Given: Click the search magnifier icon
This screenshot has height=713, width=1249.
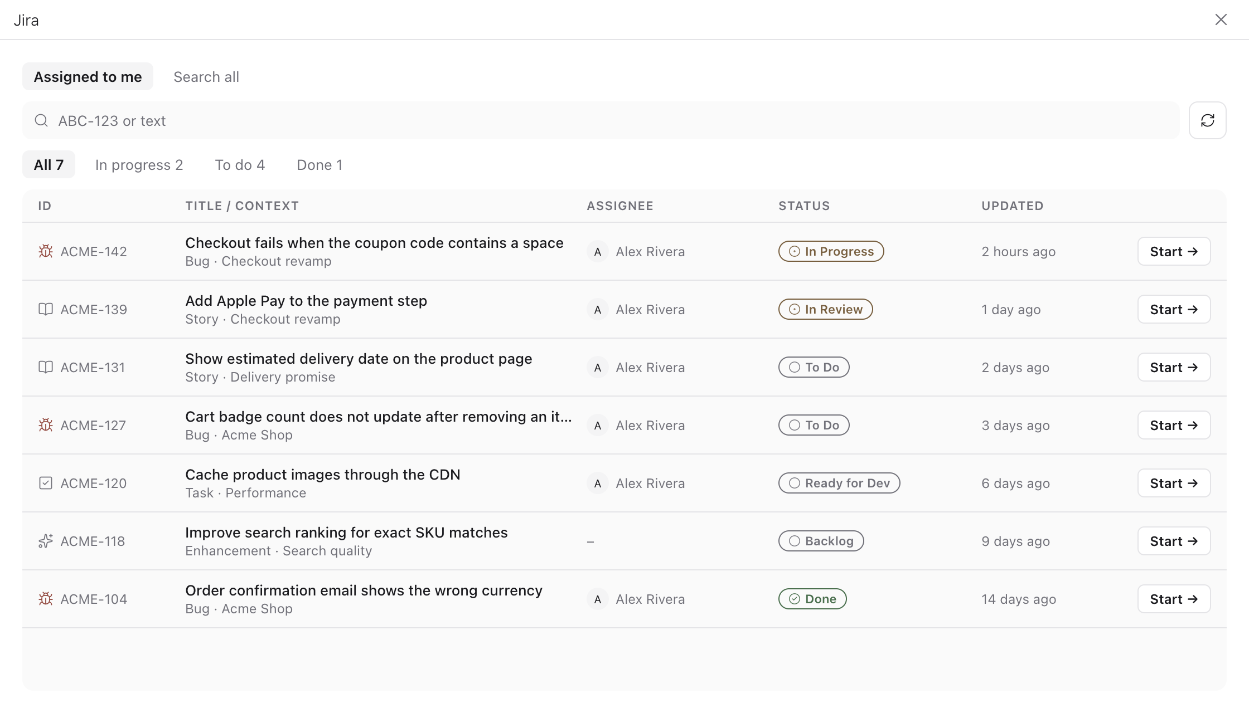Looking at the screenshot, I should point(41,120).
